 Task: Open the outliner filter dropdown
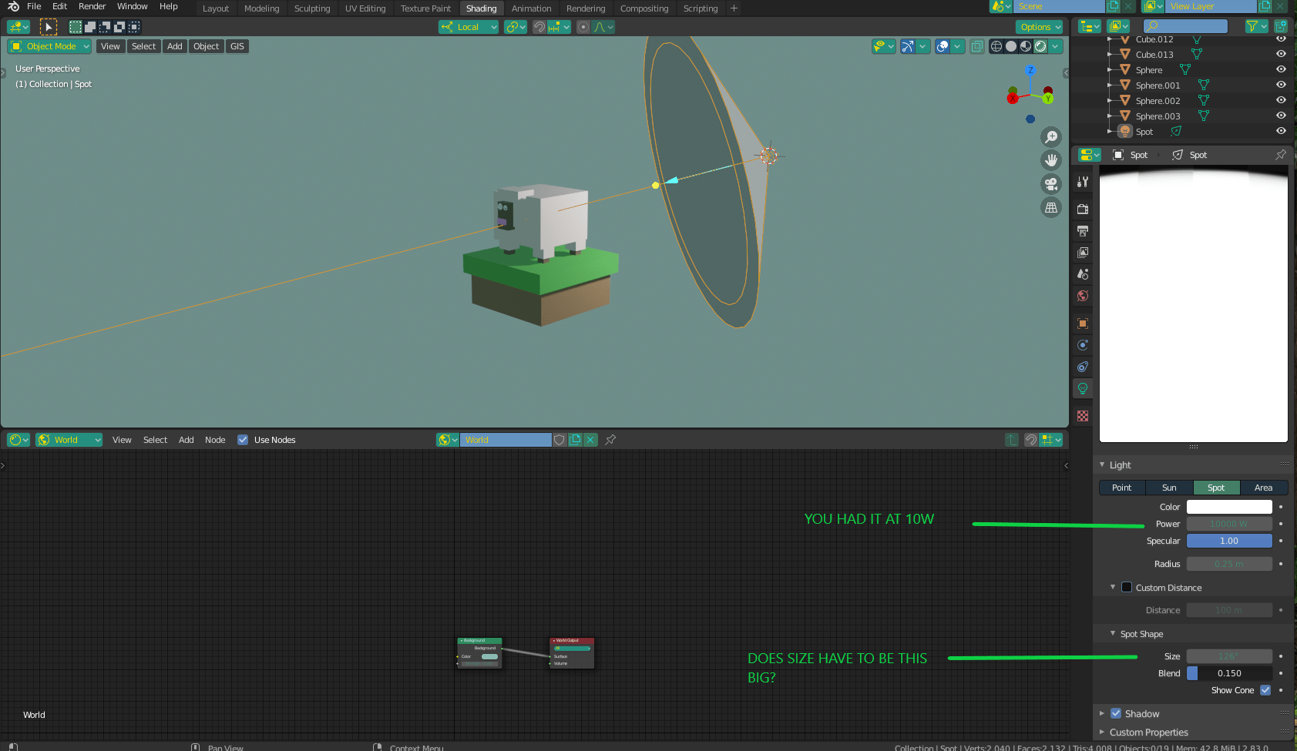point(1257,27)
